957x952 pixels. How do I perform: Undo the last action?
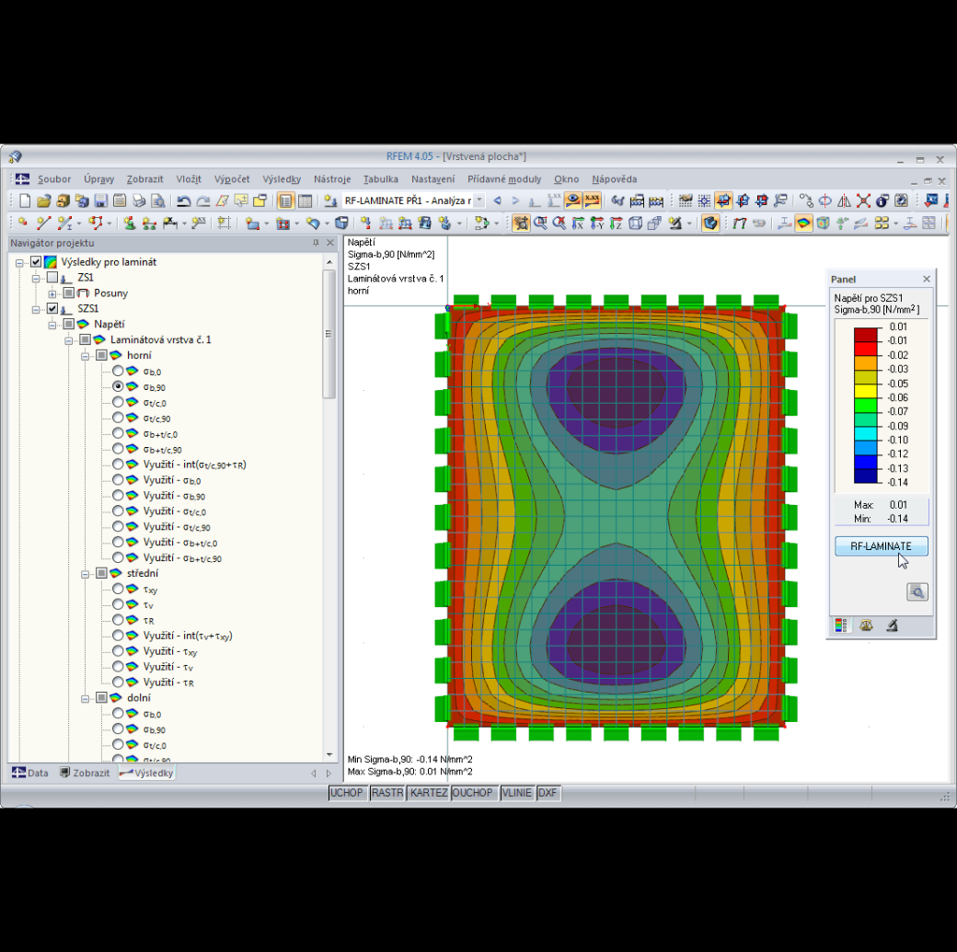[184, 201]
